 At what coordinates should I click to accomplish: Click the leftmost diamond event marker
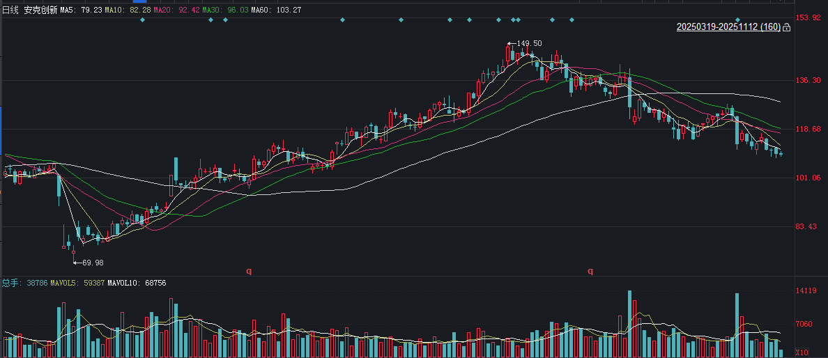(x=142, y=20)
